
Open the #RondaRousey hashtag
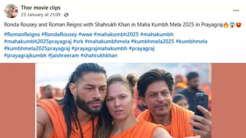(x=59, y=34)
